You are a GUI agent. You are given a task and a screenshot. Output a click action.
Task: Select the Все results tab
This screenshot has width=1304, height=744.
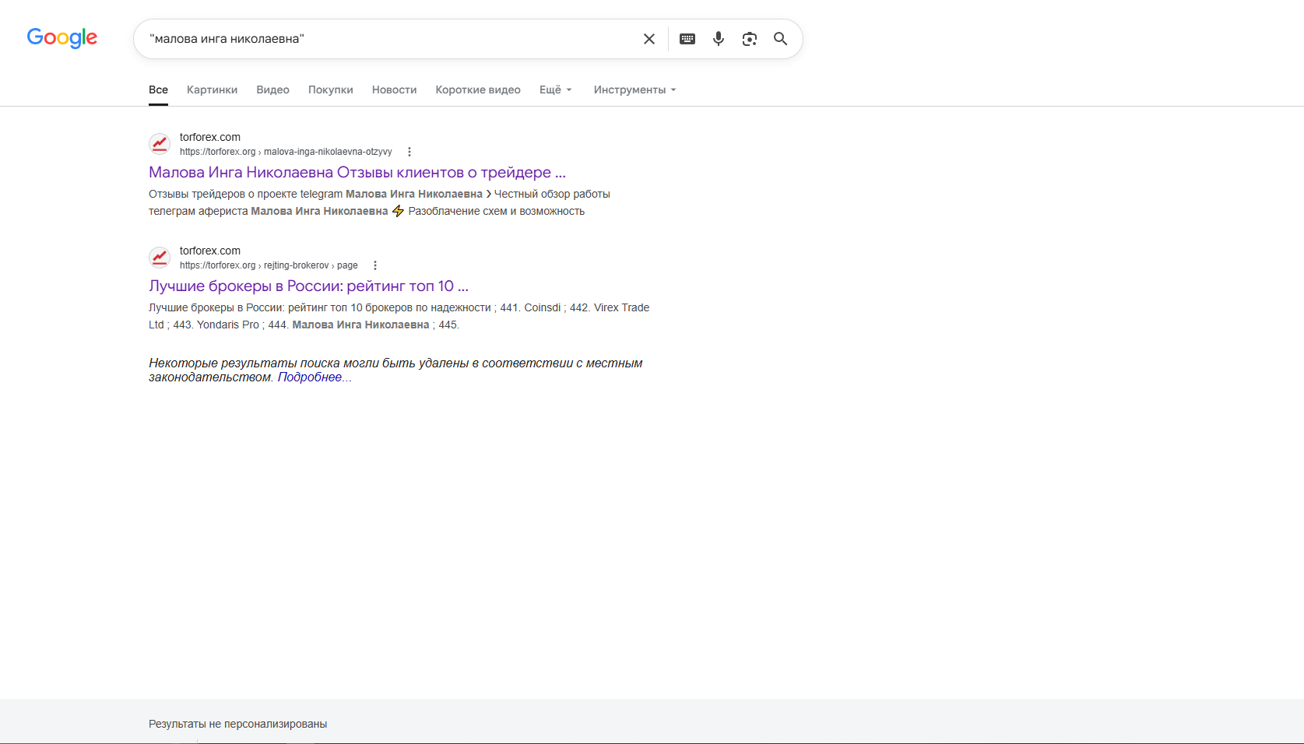click(159, 89)
